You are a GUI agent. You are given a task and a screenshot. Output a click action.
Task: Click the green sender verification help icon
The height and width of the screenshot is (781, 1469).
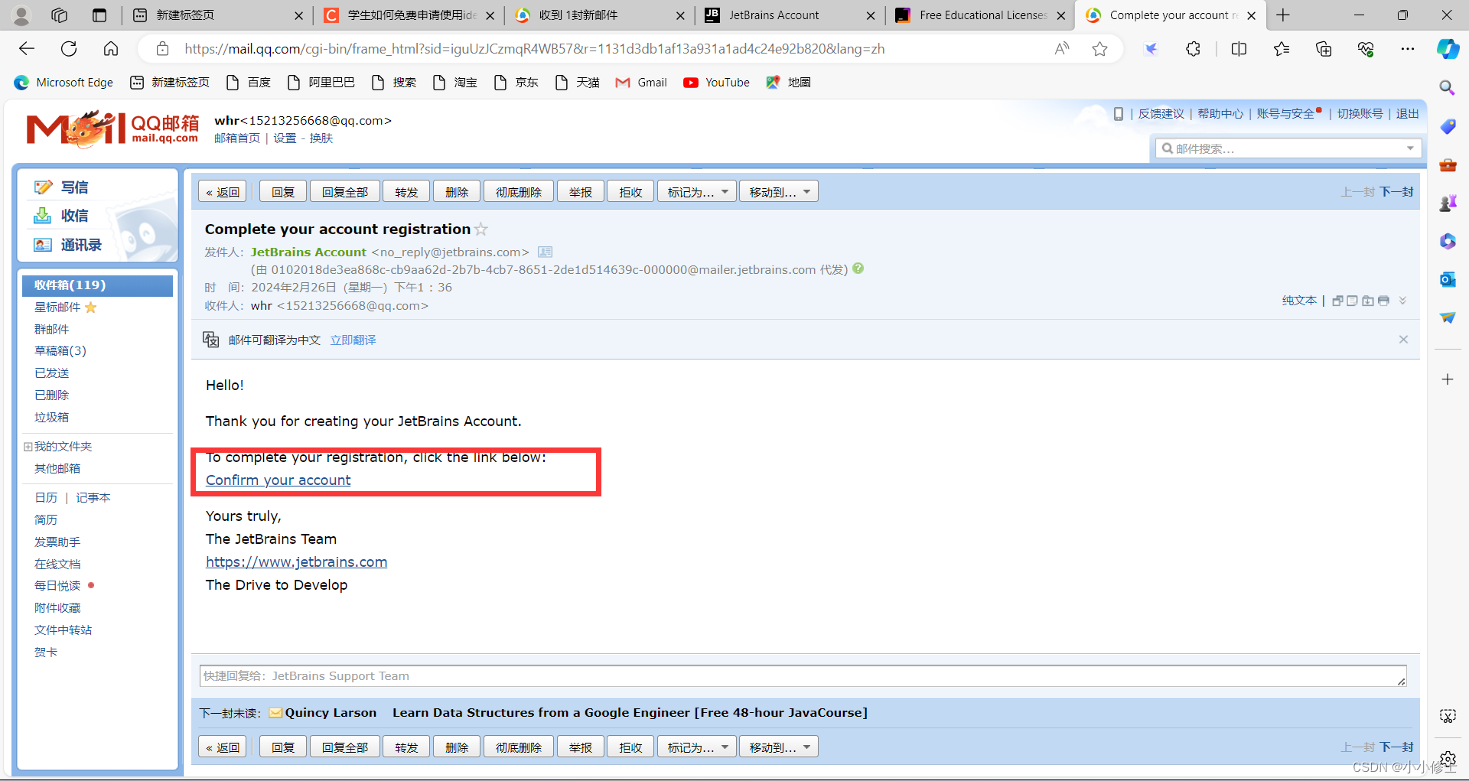(x=858, y=268)
